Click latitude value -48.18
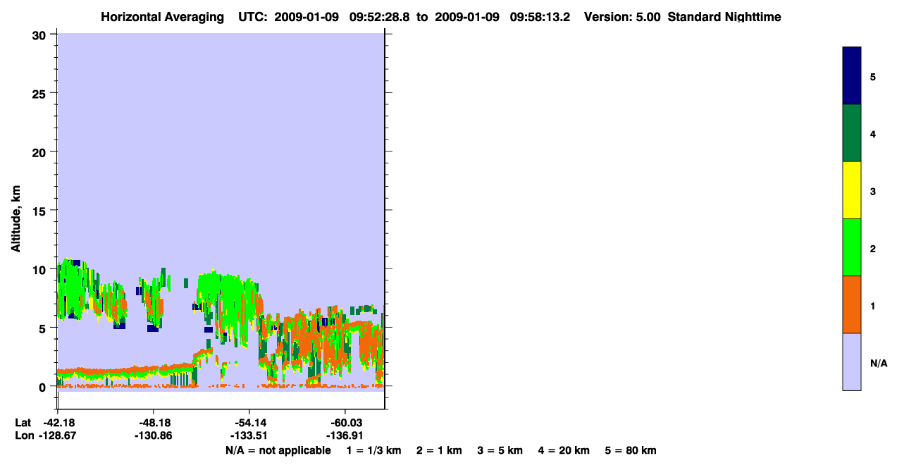Viewport: 916px width, 470px height. pyautogui.click(x=154, y=423)
